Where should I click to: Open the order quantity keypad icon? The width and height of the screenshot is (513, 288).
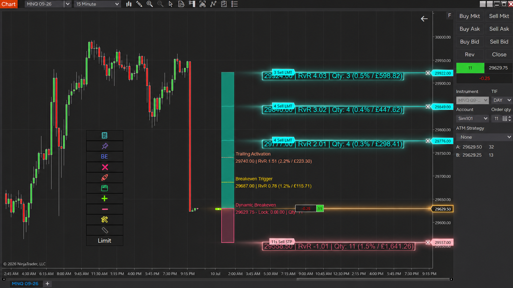pyautogui.click(x=504, y=118)
